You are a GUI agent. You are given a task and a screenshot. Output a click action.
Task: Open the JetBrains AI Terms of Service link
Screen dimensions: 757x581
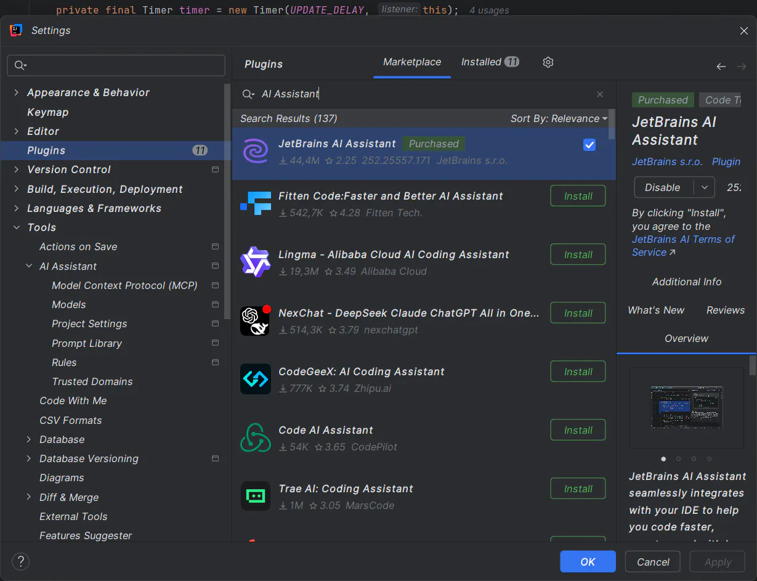[x=682, y=239]
